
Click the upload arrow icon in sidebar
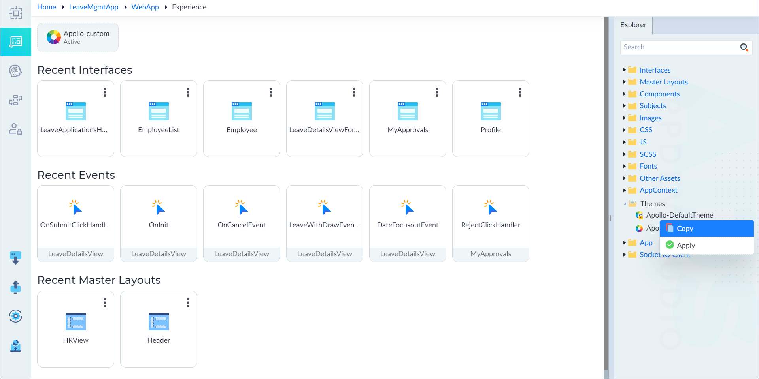[x=16, y=287]
